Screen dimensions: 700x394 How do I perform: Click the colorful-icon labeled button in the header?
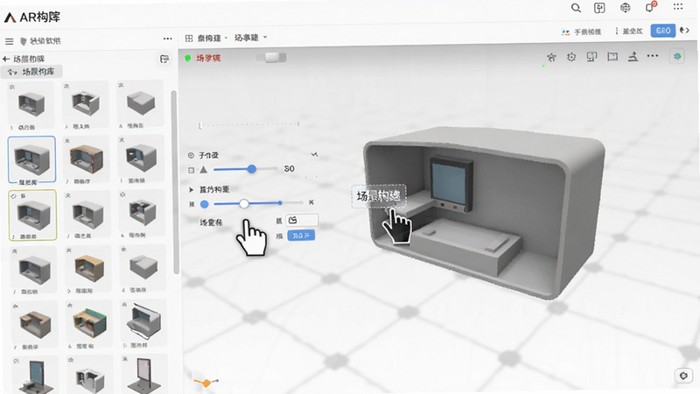pyautogui.click(x=581, y=32)
